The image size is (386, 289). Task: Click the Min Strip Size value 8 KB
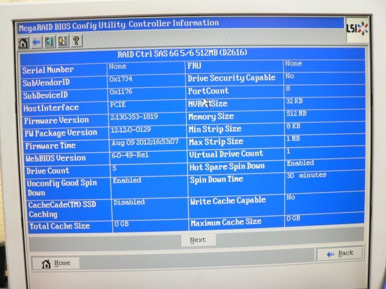[294, 126]
